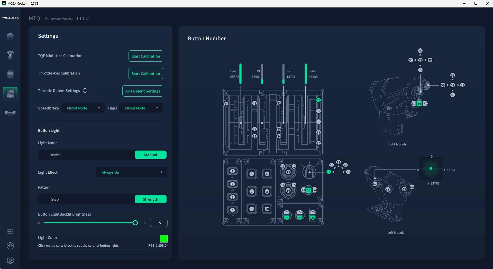Click the Slider axis bar showing 65535
Image resolution: width=493 pixels, height=269 pixels.
coord(306,74)
